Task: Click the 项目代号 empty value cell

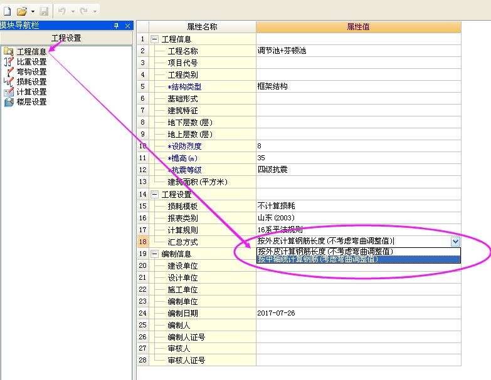Action: pos(359,63)
